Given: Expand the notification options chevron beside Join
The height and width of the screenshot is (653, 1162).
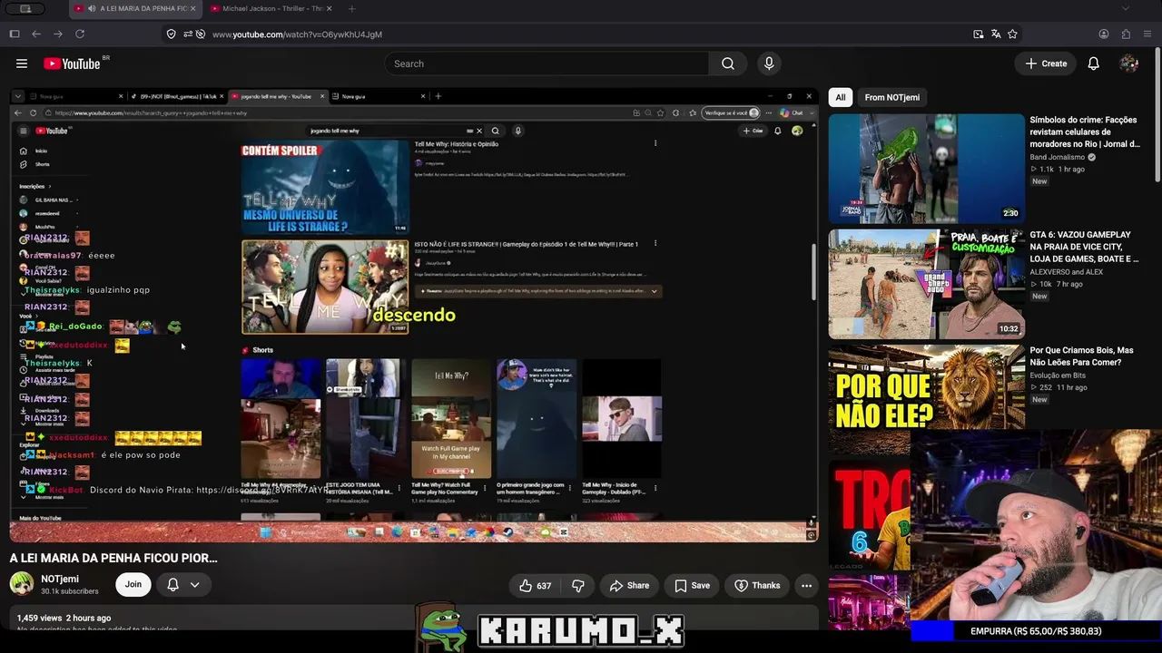Looking at the screenshot, I should [194, 585].
